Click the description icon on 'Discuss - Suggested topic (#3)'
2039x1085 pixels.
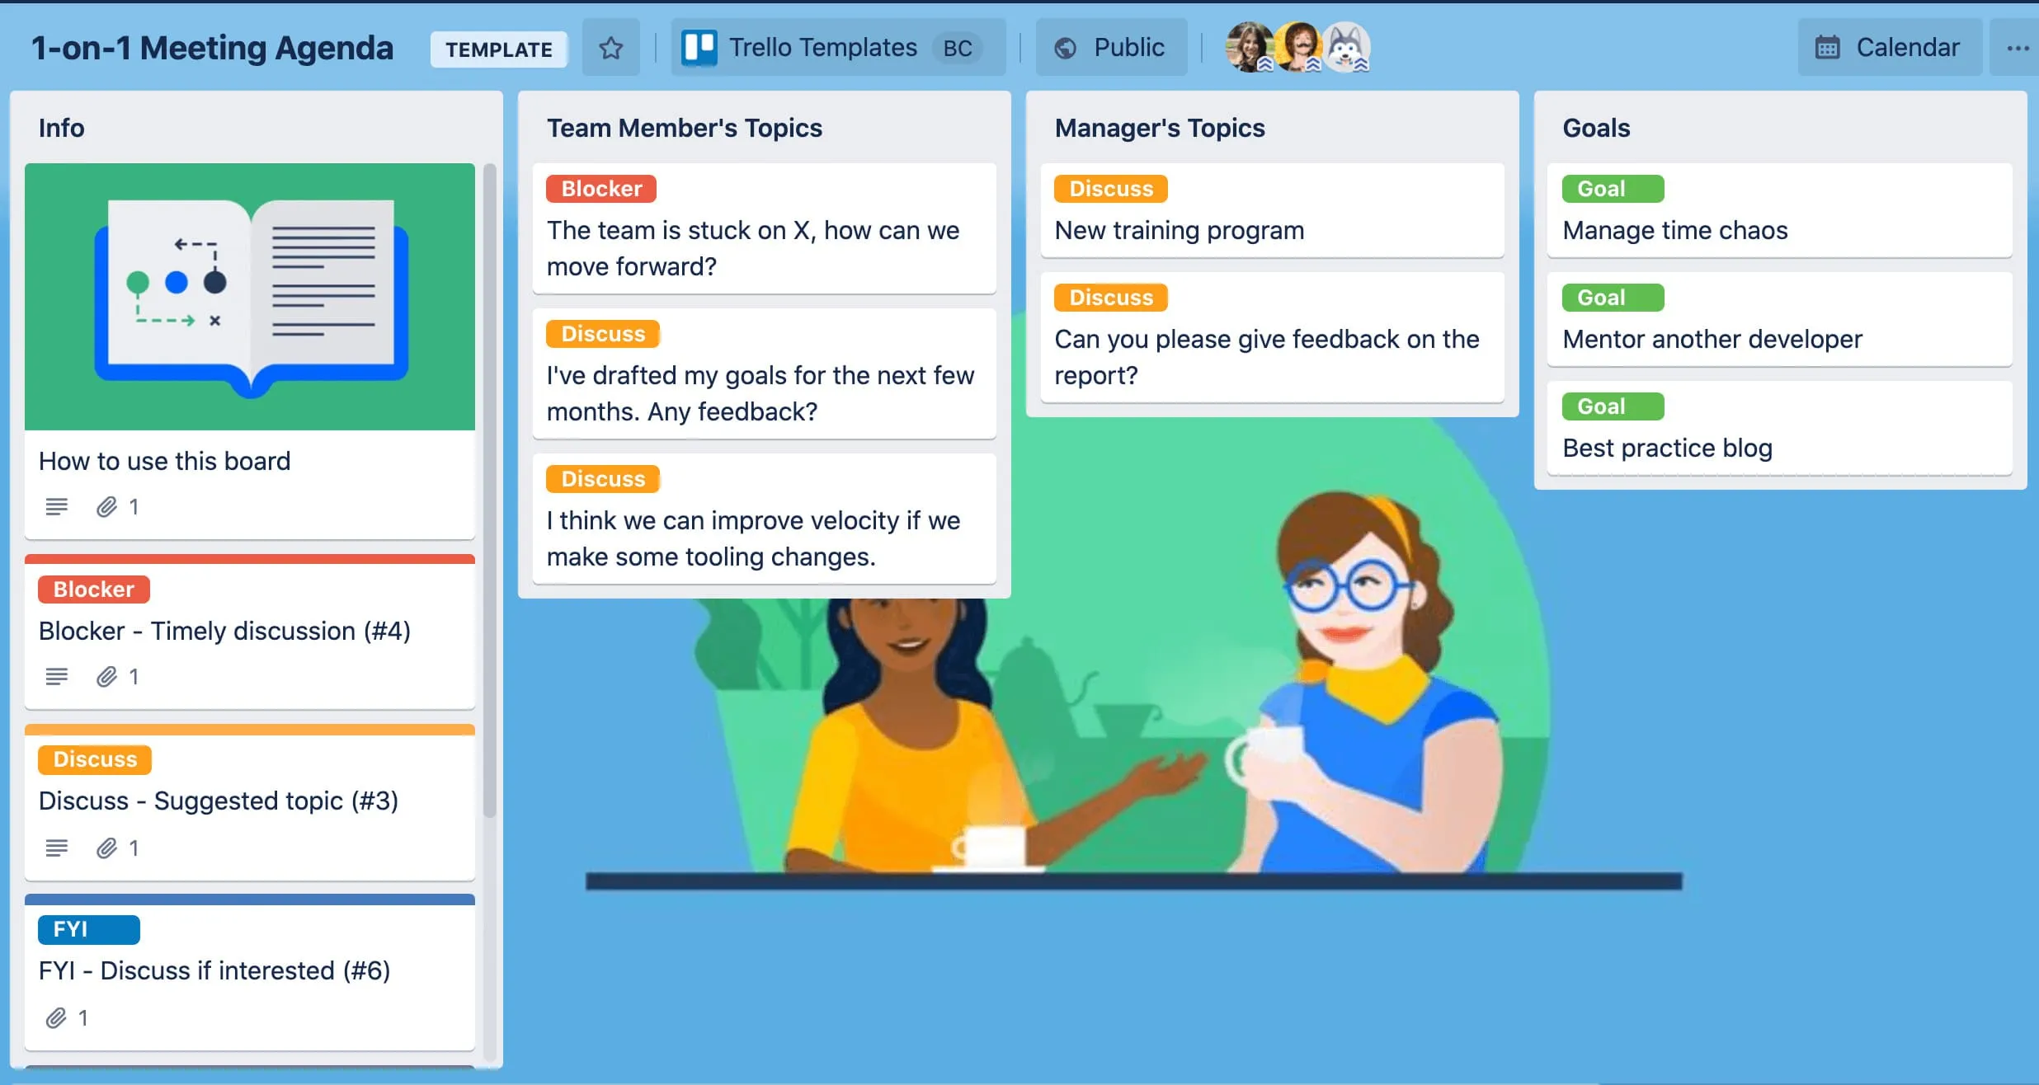55,847
